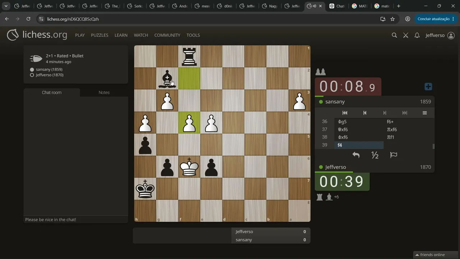460x259 pixels.
Task: Jump to the first move
Action: point(345,113)
